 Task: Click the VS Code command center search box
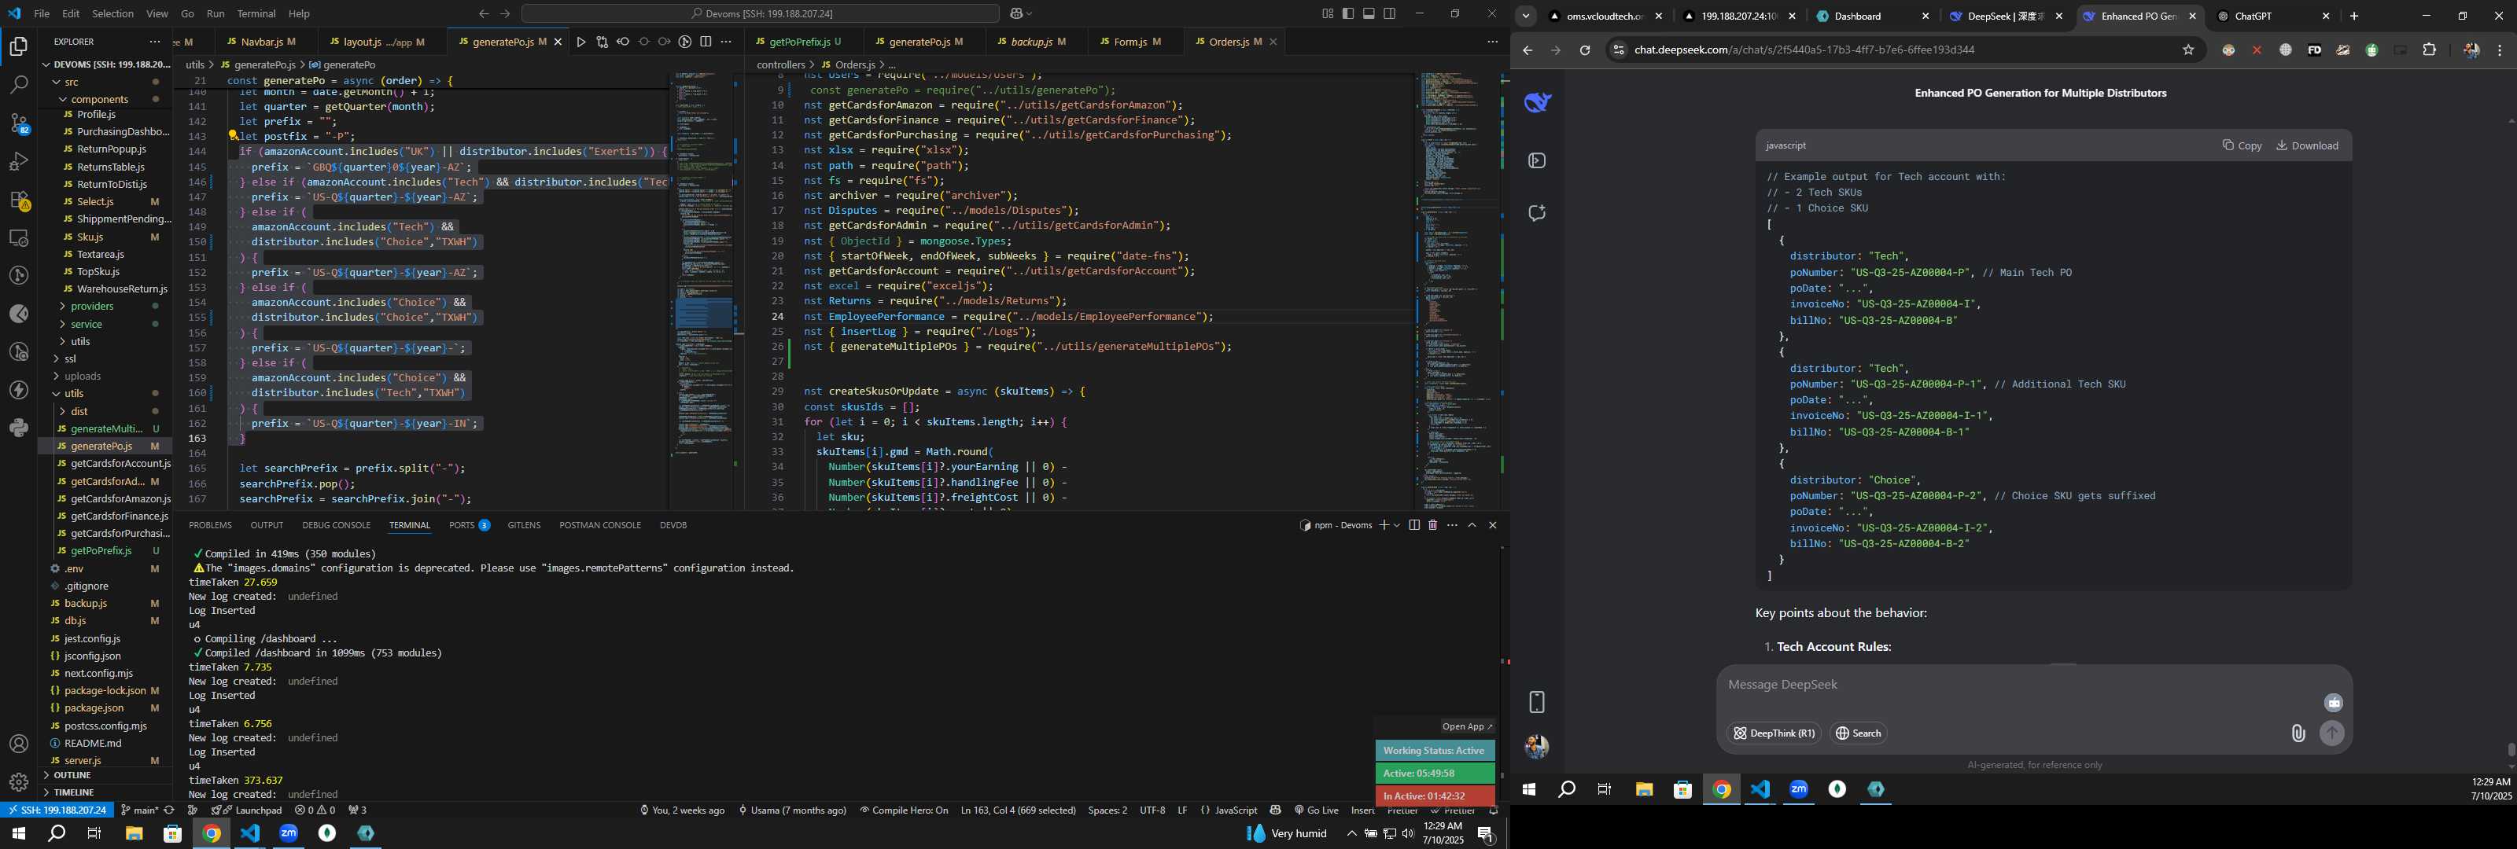tap(760, 13)
